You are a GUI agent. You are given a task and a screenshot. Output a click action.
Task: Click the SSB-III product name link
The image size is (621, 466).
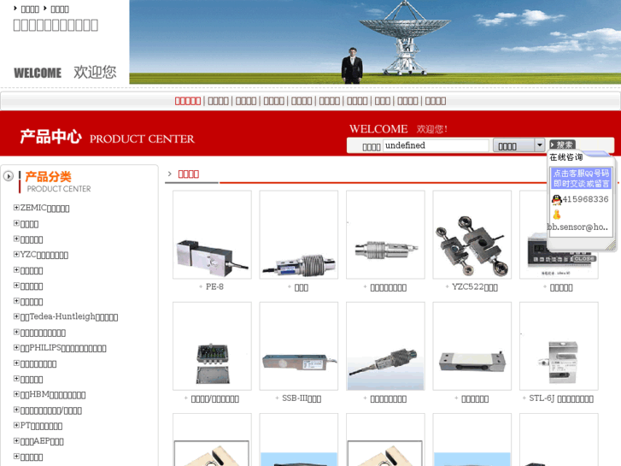tap(302, 398)
